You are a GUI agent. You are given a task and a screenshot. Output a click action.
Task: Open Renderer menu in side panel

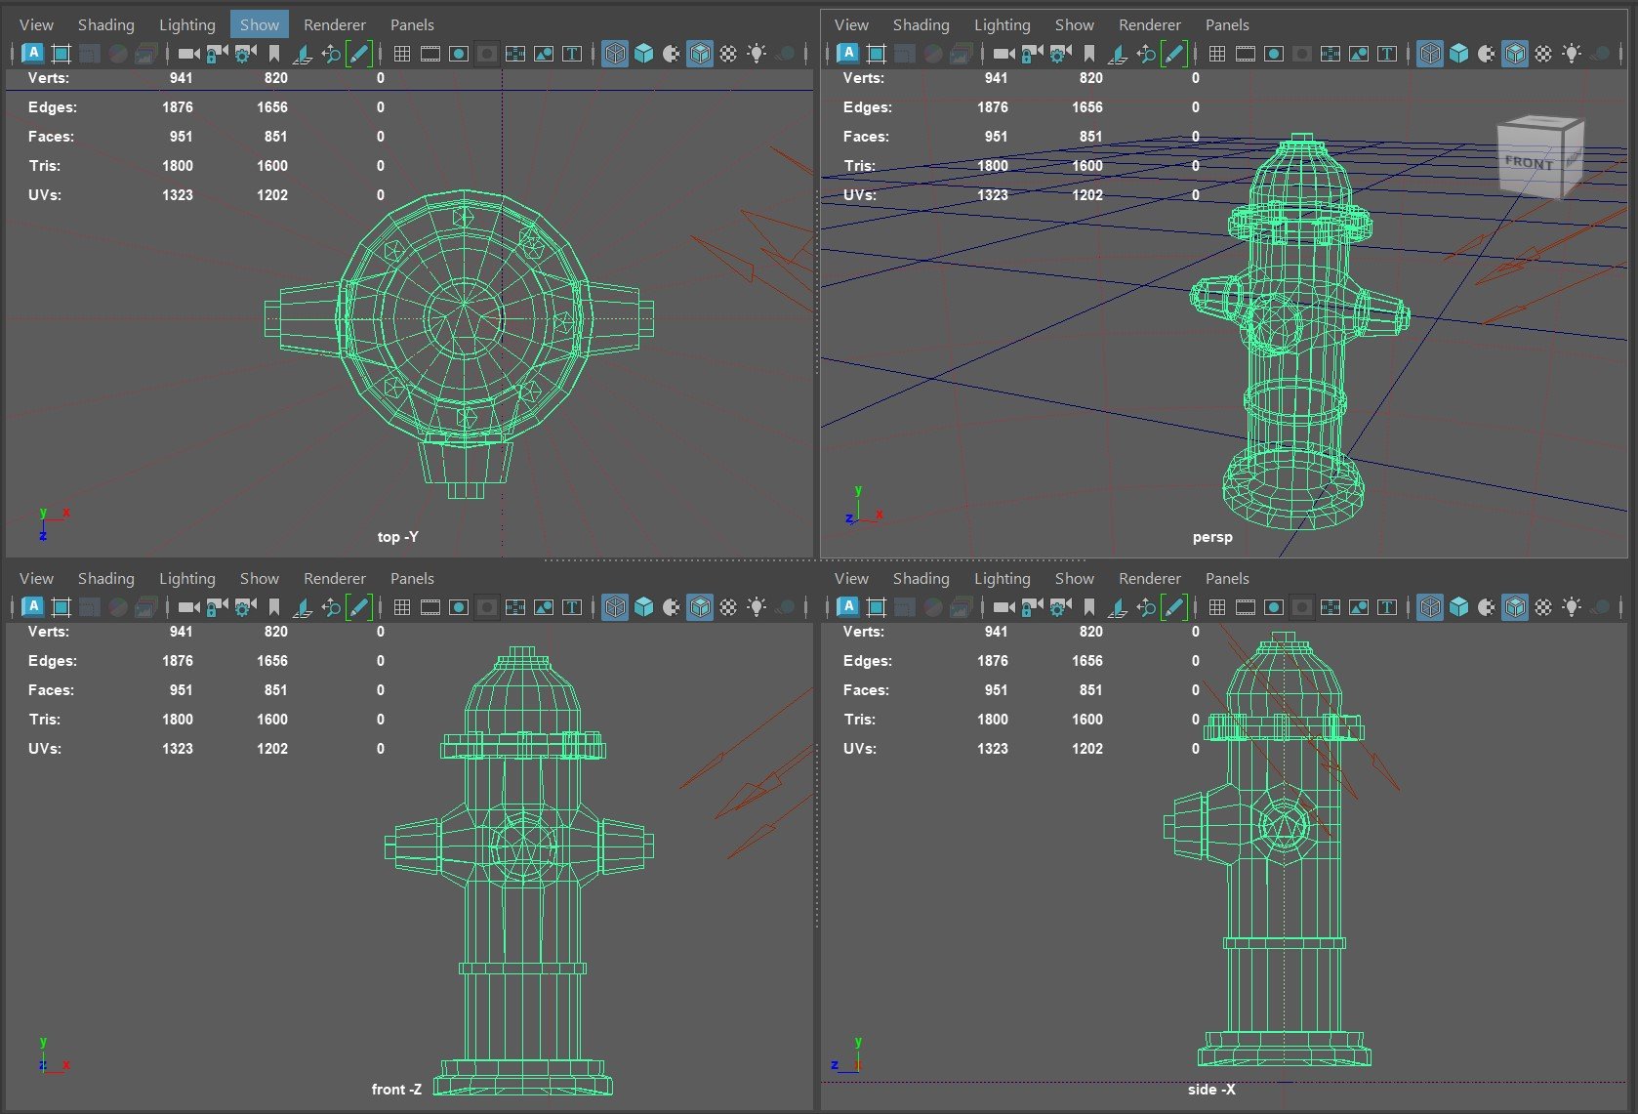pyautogui.click(x=1150, y=578)
